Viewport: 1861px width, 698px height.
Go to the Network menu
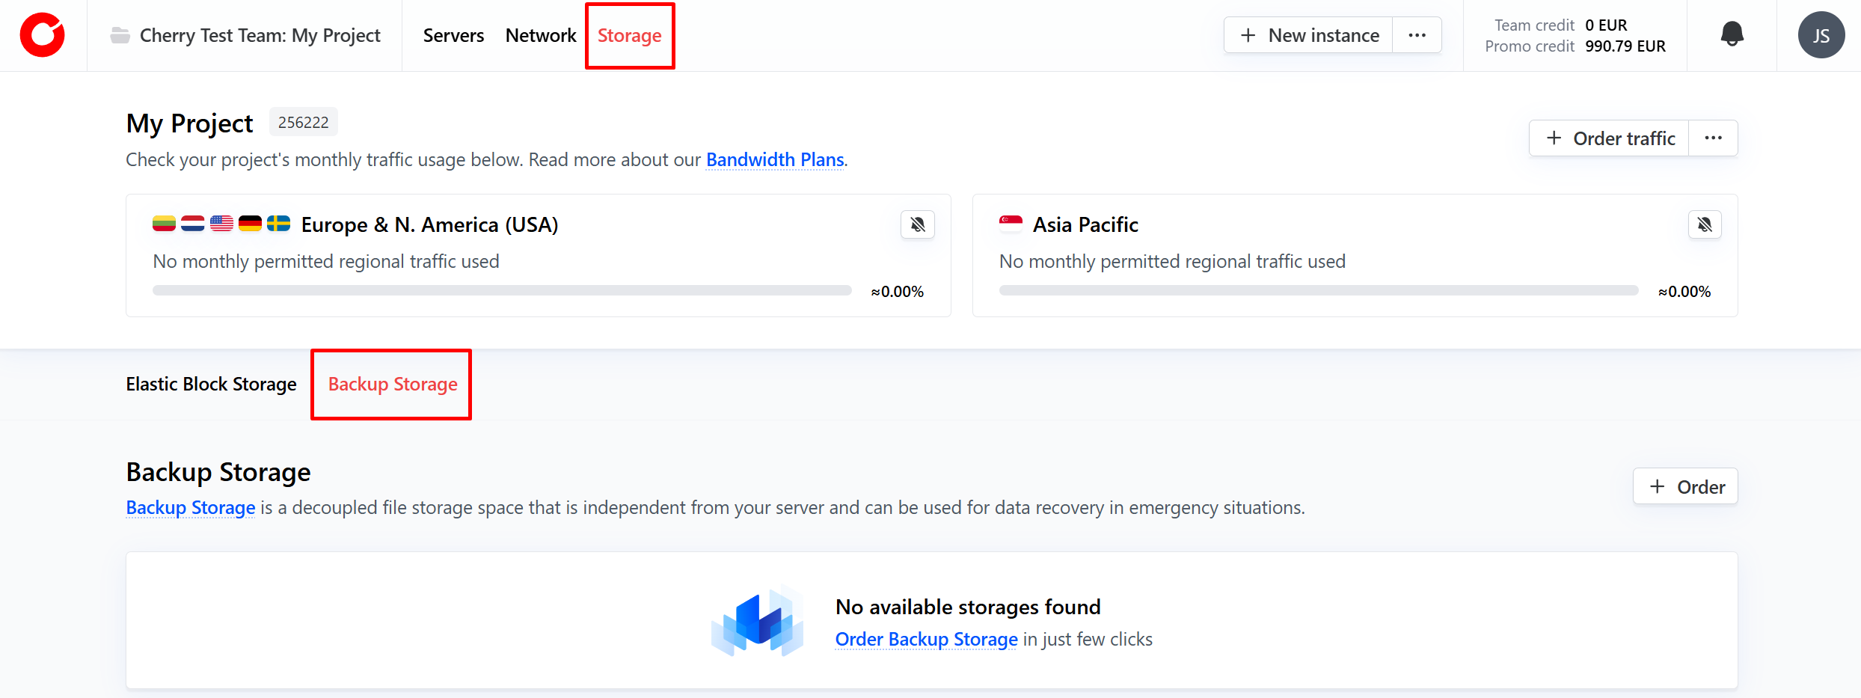click(x=541, y=35)
